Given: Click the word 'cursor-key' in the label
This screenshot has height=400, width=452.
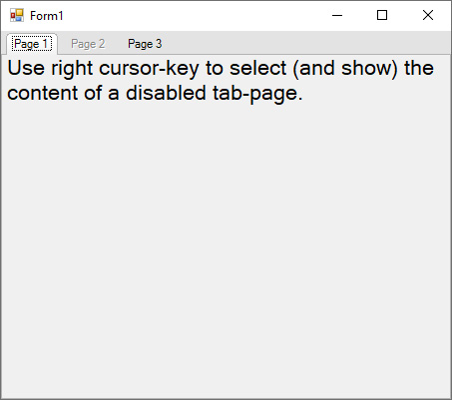Looking at the screenshot, I should tap(149, 69).
